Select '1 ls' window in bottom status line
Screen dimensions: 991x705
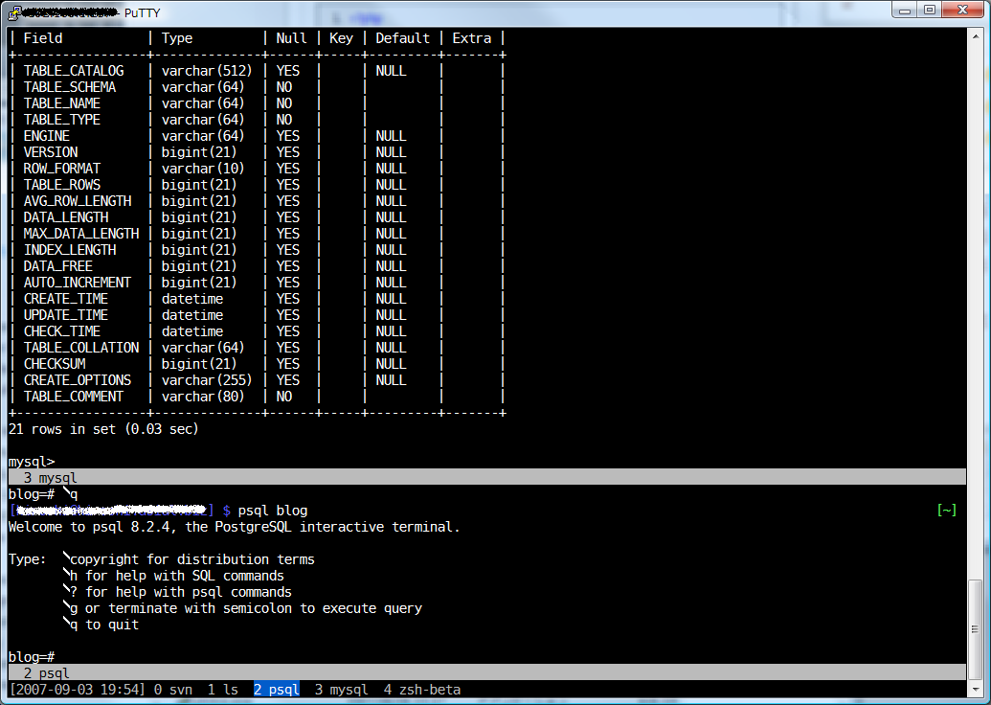click(223, 690)
